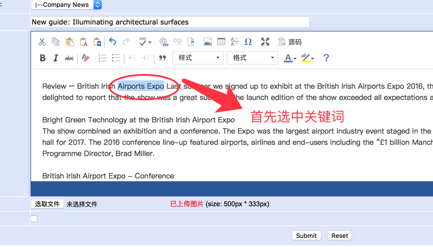433x247 pixels.
Task: Insert a numbered list
Action: click(x=103, y=58)
